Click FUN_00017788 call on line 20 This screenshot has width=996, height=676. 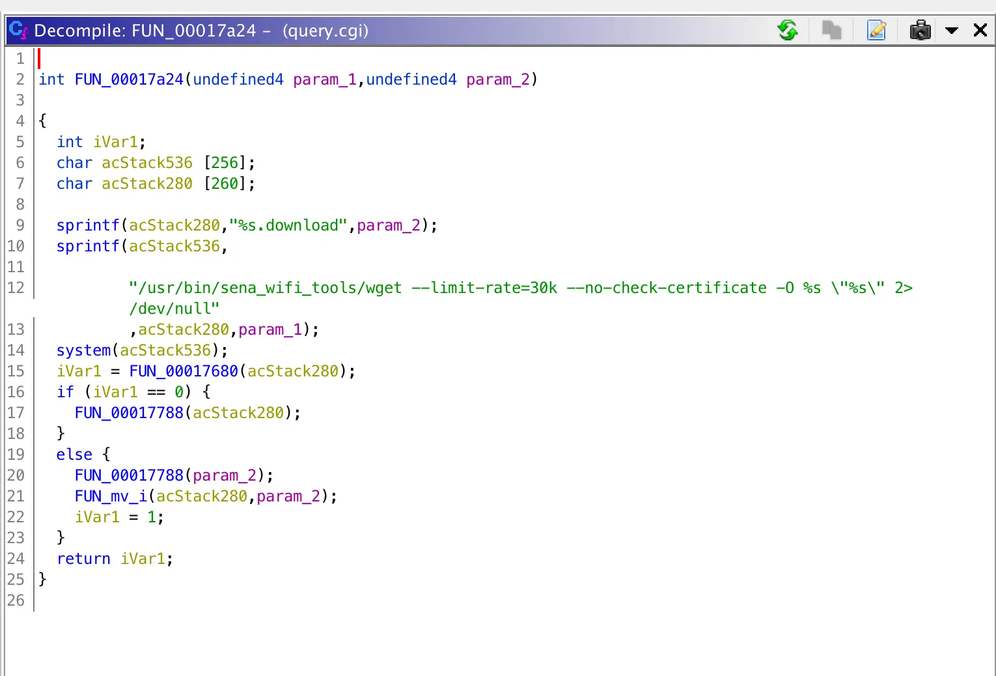click(129, 475)
